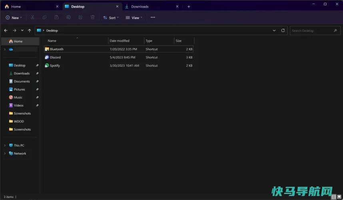Unpin Videos using its pin icon
This screenshot has height=200, width=343.
37,105
